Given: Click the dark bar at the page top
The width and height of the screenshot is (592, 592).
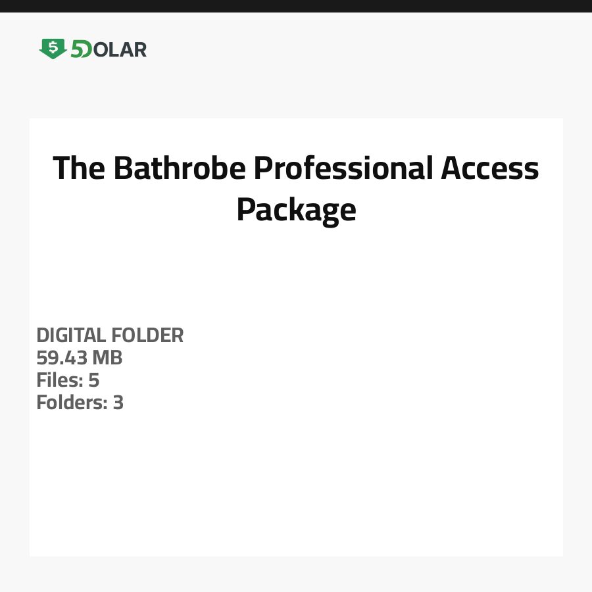Looking at the screenshot, I should [x=296, y=6].
